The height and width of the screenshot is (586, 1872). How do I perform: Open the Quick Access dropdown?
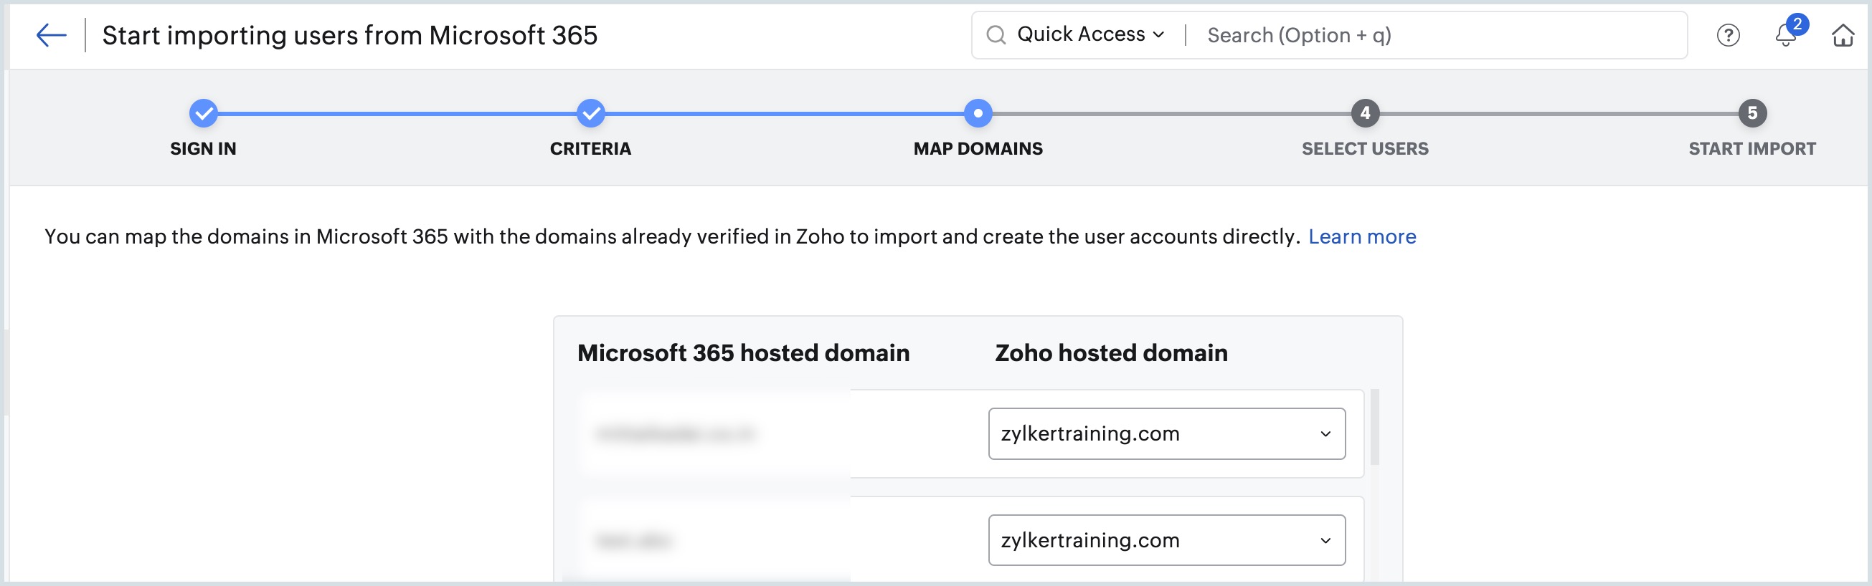coord(1090,34)
